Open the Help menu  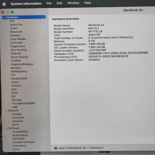click(x=88, y=3)
